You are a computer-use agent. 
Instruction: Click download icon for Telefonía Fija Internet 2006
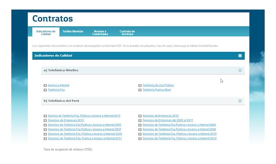point(140,125)
